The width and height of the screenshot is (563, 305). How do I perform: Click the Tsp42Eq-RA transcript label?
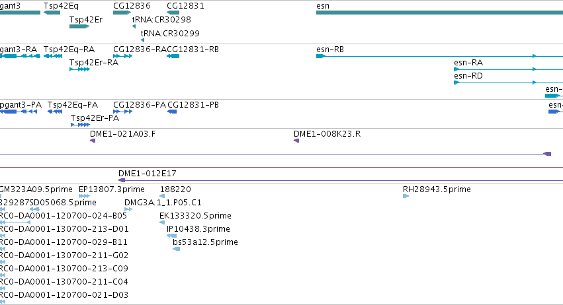pyautogui.click(x=69, y=50)
